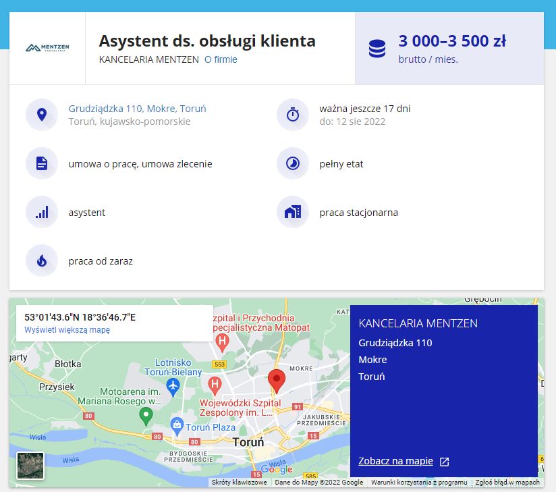Image resolution: width=556 pixels, height=492 pixels.
Task: Open 'Wyświetl większą mapę' link
Action: (x=67, y=330)
